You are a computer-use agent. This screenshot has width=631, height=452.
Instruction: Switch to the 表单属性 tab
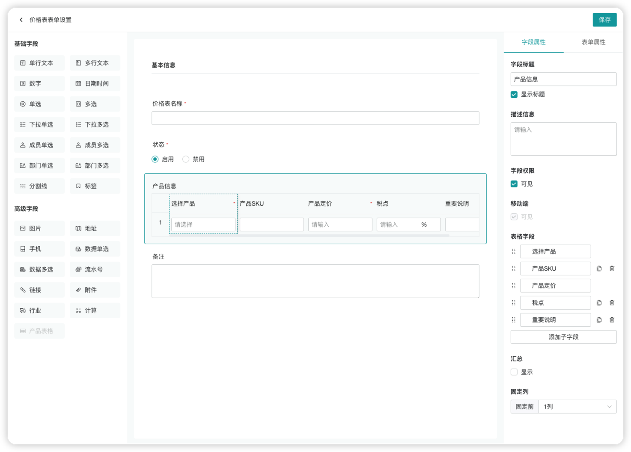tap(593, 42)
